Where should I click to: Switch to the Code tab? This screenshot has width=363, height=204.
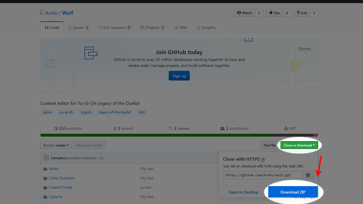52,27
